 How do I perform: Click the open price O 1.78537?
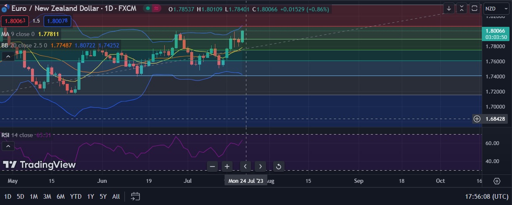(181, 9)
